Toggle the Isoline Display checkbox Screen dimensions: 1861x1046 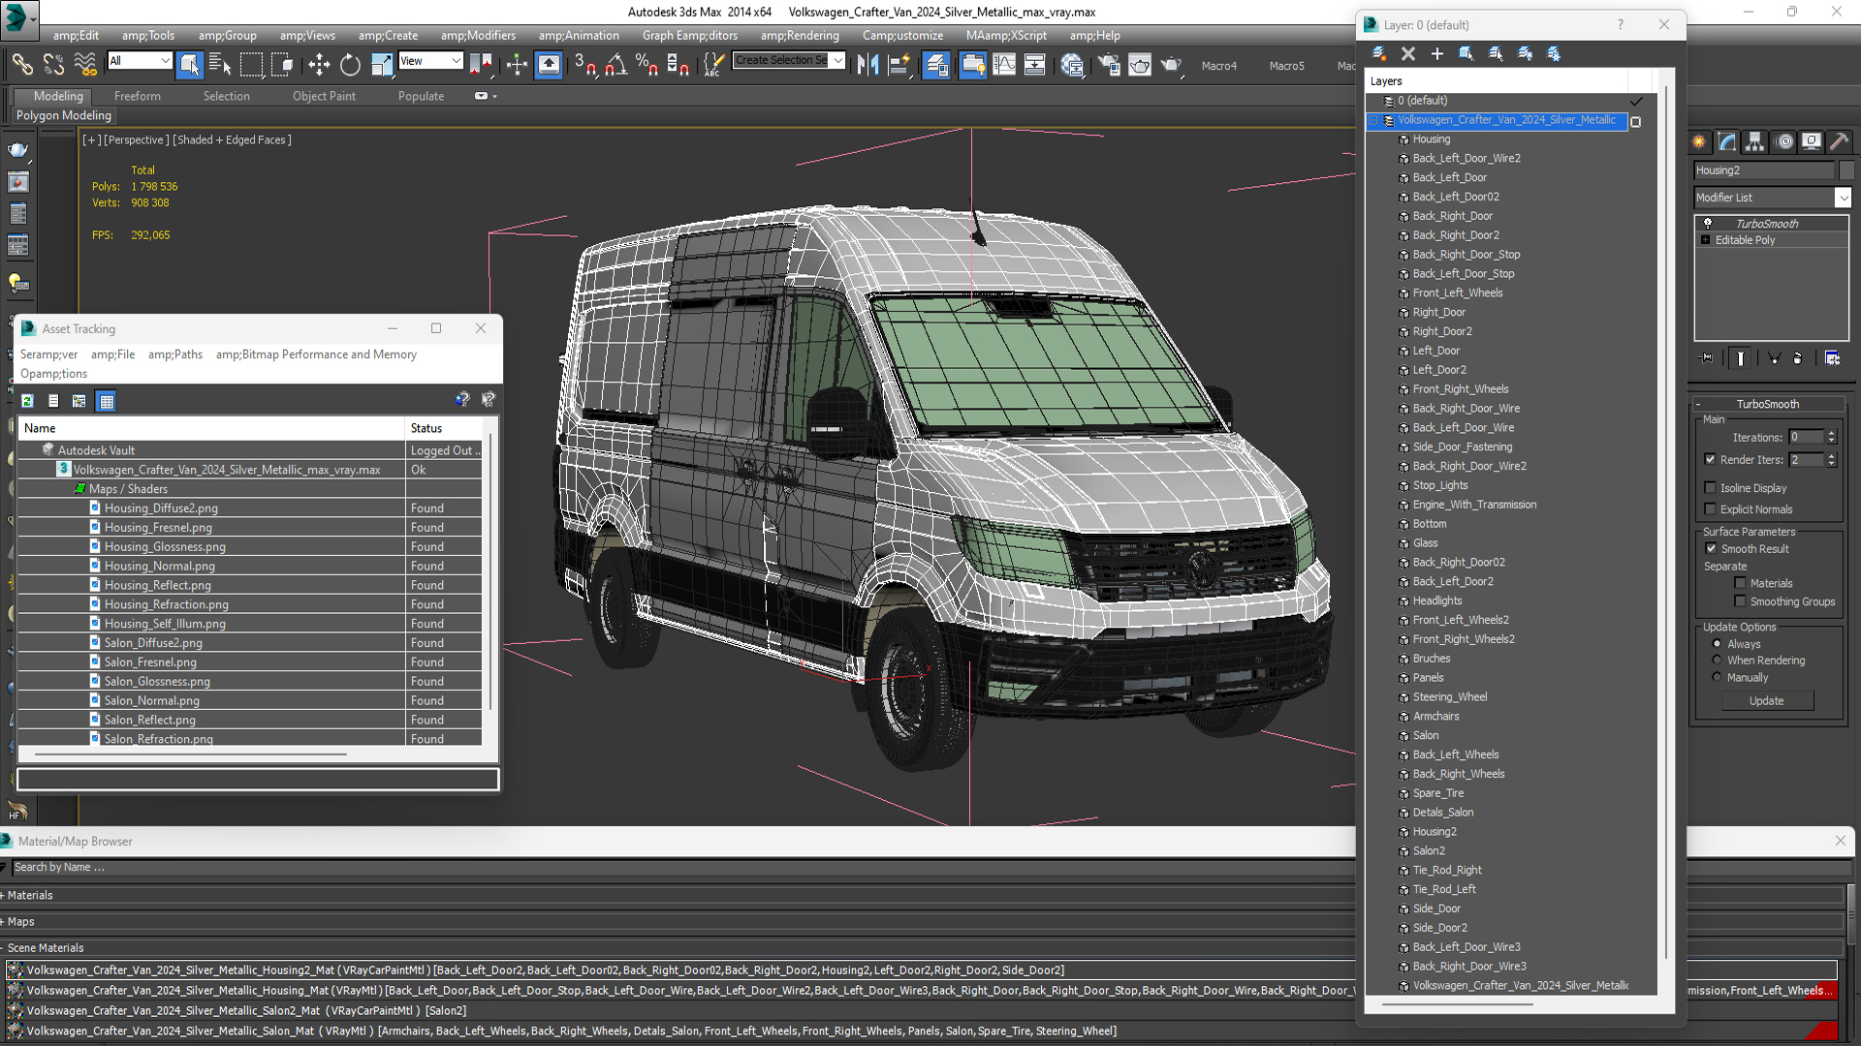click(1710, 488)
